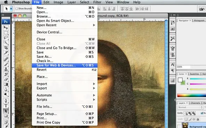Viewport: 206px width, 128px height.
Task: Choose Save for Web & Devices
Action: 65,65
